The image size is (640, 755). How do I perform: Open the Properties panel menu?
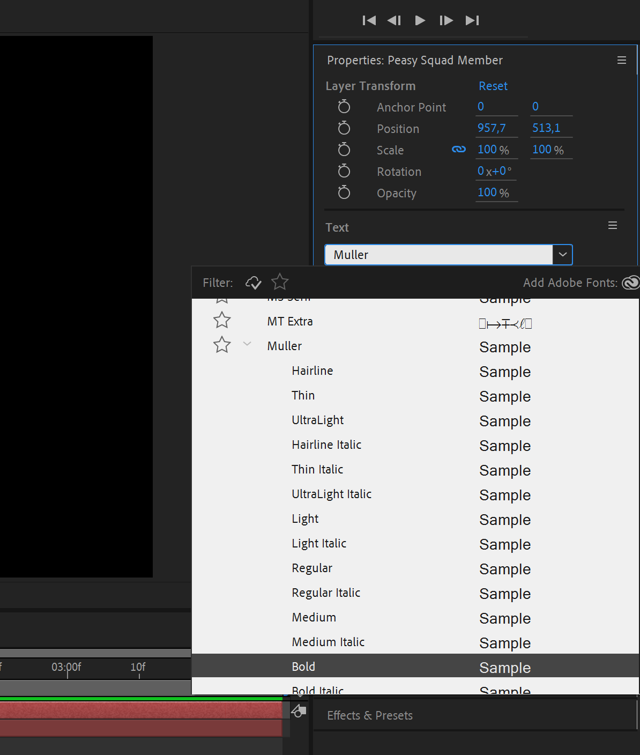(x=621, y=60)
